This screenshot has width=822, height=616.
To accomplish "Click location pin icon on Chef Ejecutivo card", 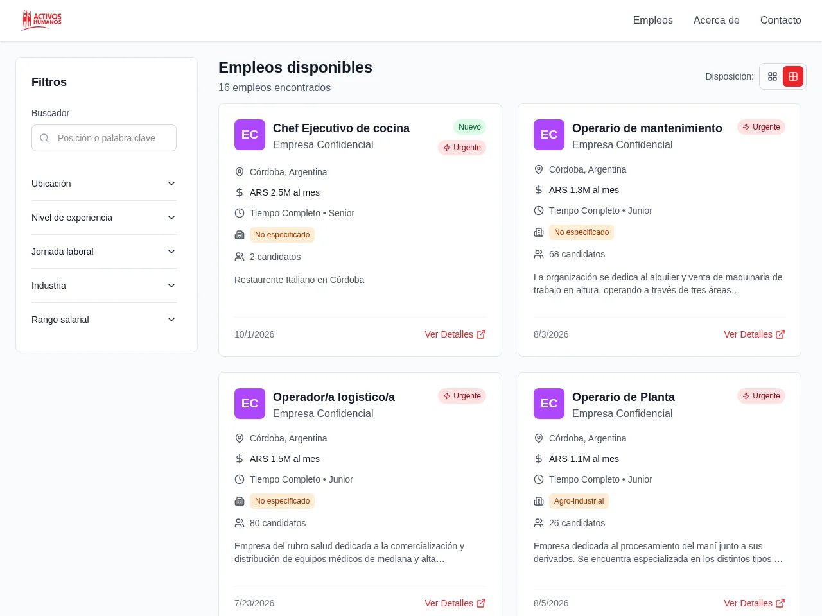I will coord(240,172).
